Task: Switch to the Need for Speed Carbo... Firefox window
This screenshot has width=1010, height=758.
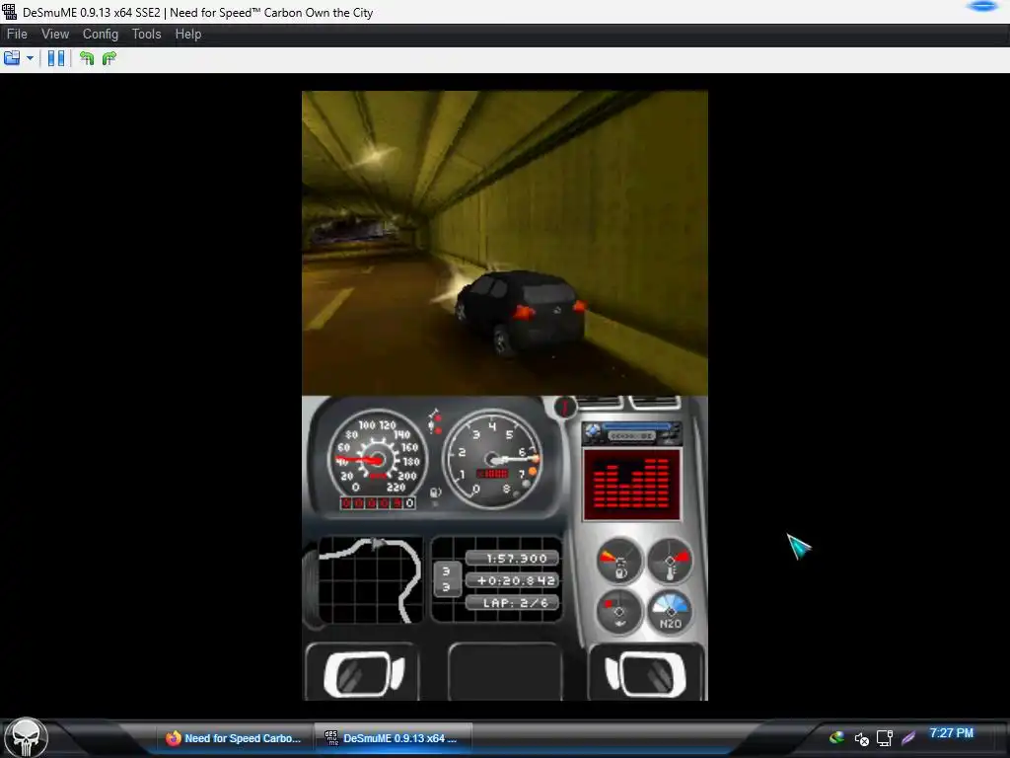Action: pyautogui.click(x=233, y=738)
